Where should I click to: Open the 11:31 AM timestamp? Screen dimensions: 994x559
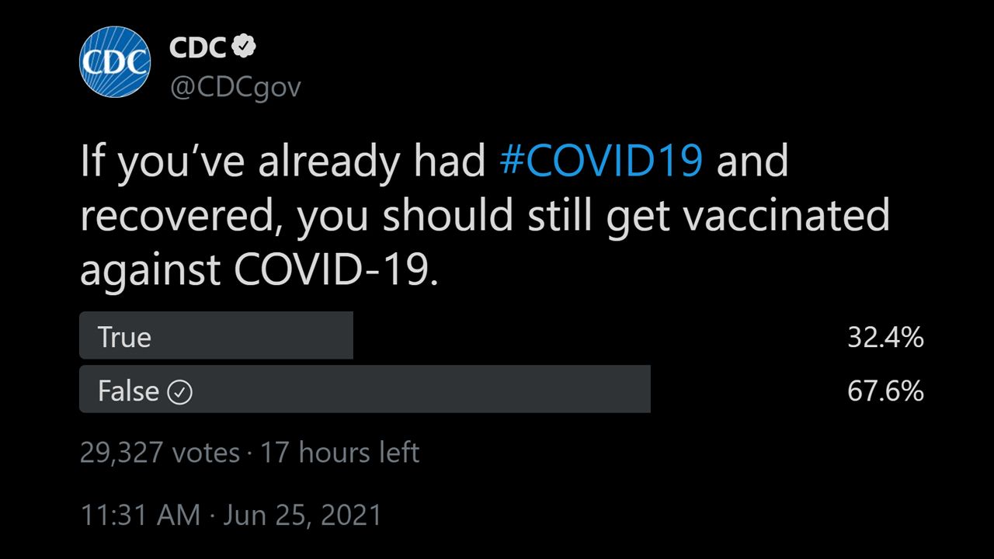[140, 516]
